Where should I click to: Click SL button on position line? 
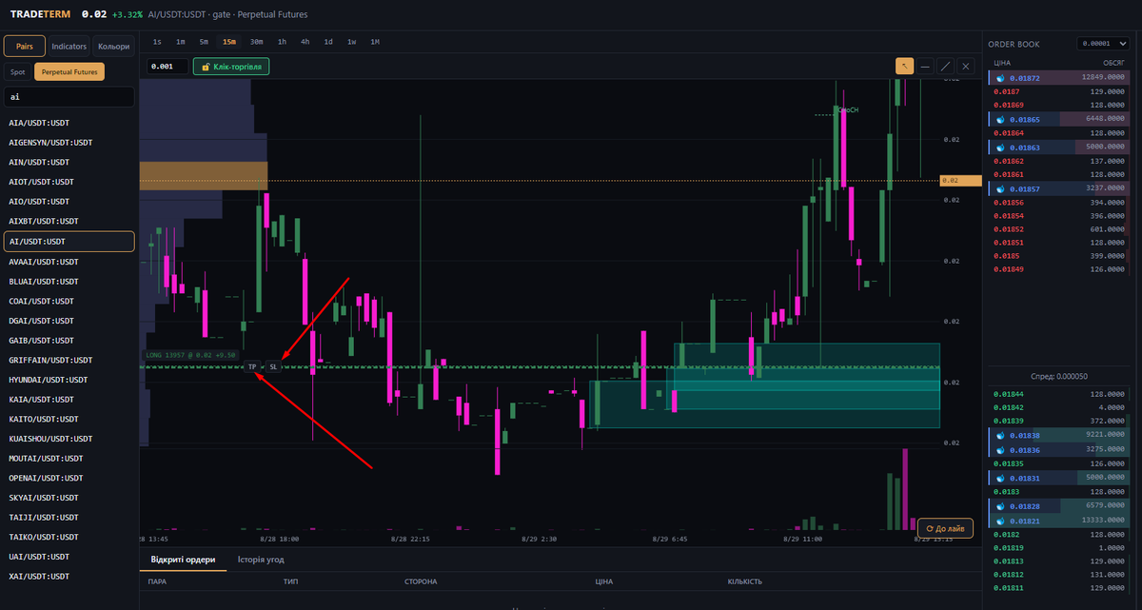(x=273, y=366)
